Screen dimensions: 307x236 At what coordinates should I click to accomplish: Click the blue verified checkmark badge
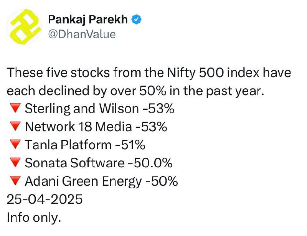[137, 20]
